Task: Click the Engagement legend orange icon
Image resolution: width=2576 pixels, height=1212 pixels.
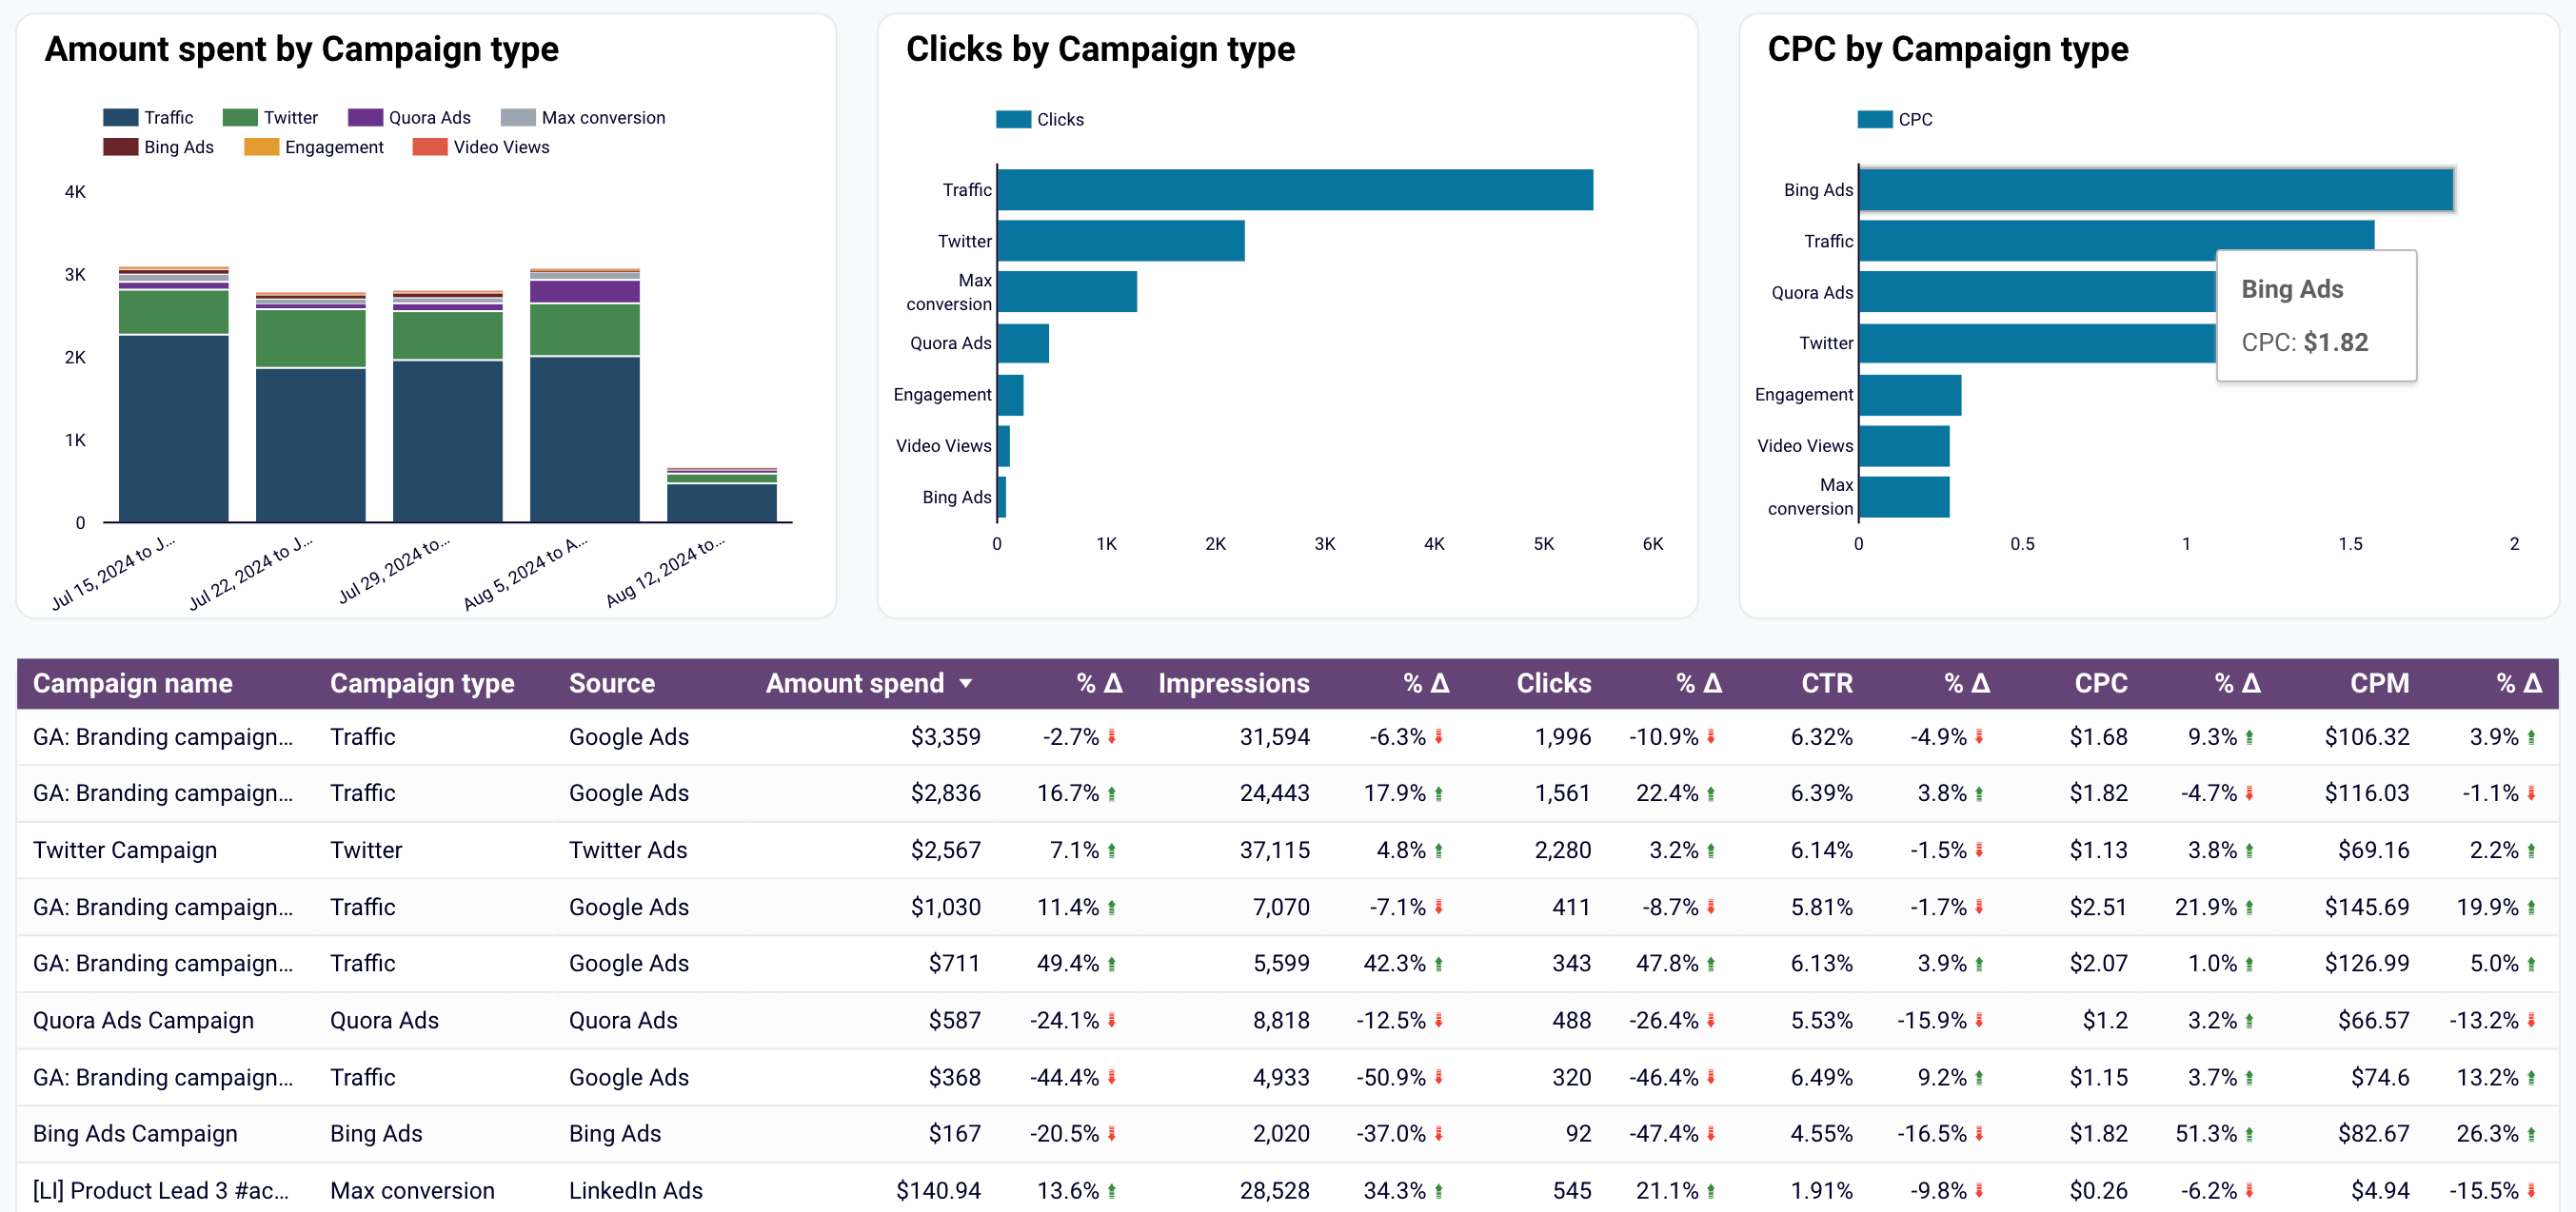Action: pos(262,147)
